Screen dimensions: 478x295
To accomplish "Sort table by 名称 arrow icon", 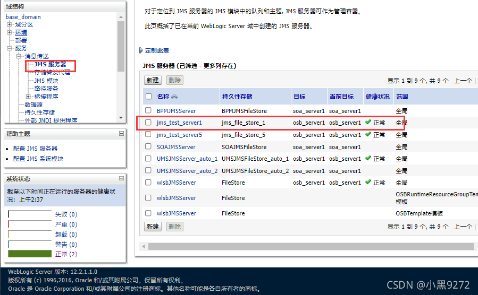I will pyautogui.click(x=174, y=97).
